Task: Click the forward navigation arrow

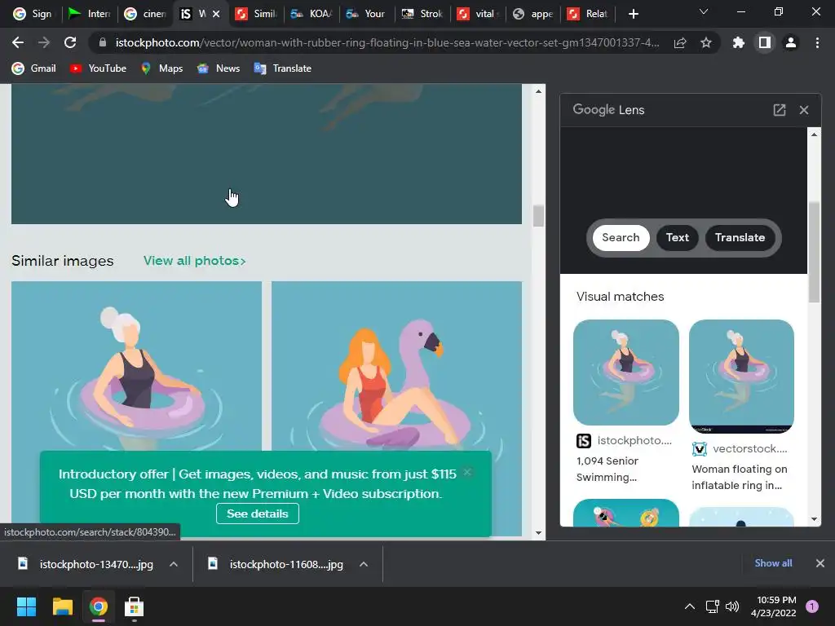Action: [44, 42]
